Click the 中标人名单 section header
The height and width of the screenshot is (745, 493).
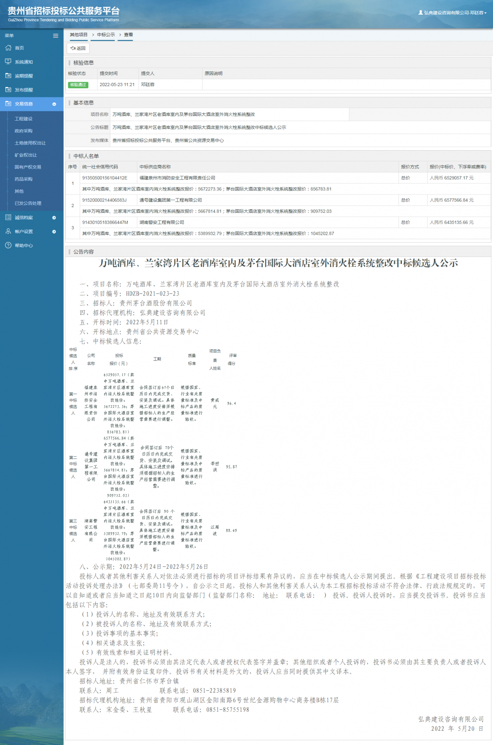point(86,156)
